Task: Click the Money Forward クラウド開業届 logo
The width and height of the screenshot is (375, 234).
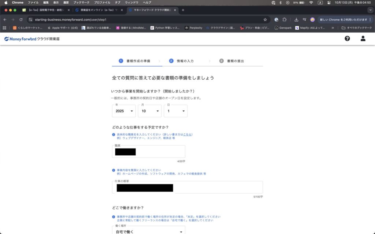Action: coord(32,39)
